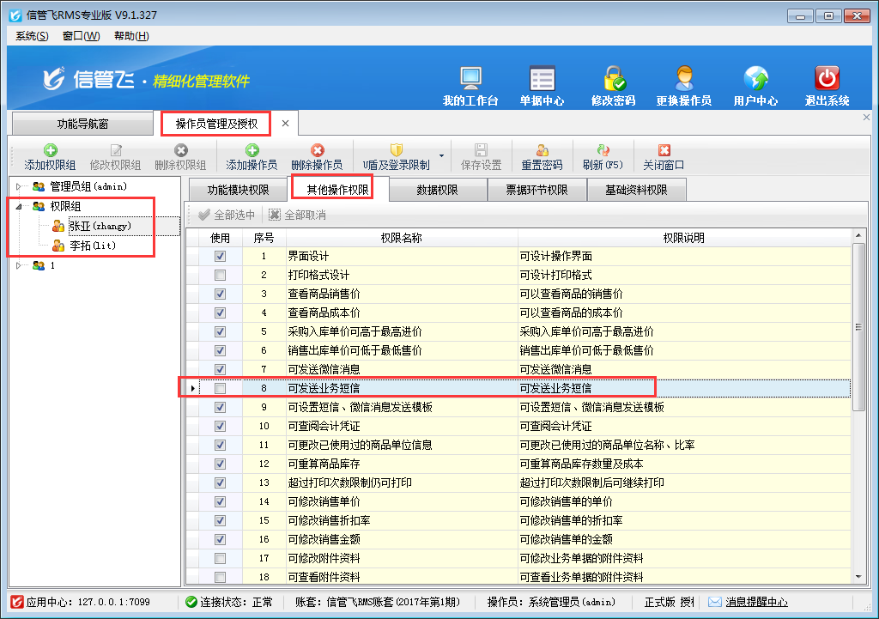Uncheck 查看商品成本价 permission checkbox
The width and height of the screenshot is (879, 619).
[x=221, y=313]
